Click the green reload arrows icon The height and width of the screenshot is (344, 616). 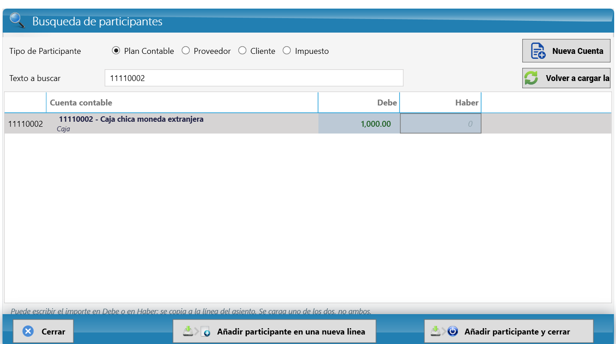coord(531,78)
